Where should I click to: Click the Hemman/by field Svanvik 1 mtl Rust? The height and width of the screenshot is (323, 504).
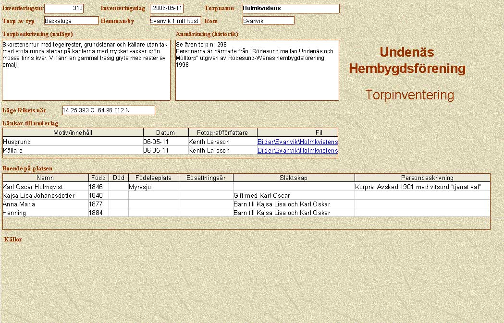click(175, 21)
